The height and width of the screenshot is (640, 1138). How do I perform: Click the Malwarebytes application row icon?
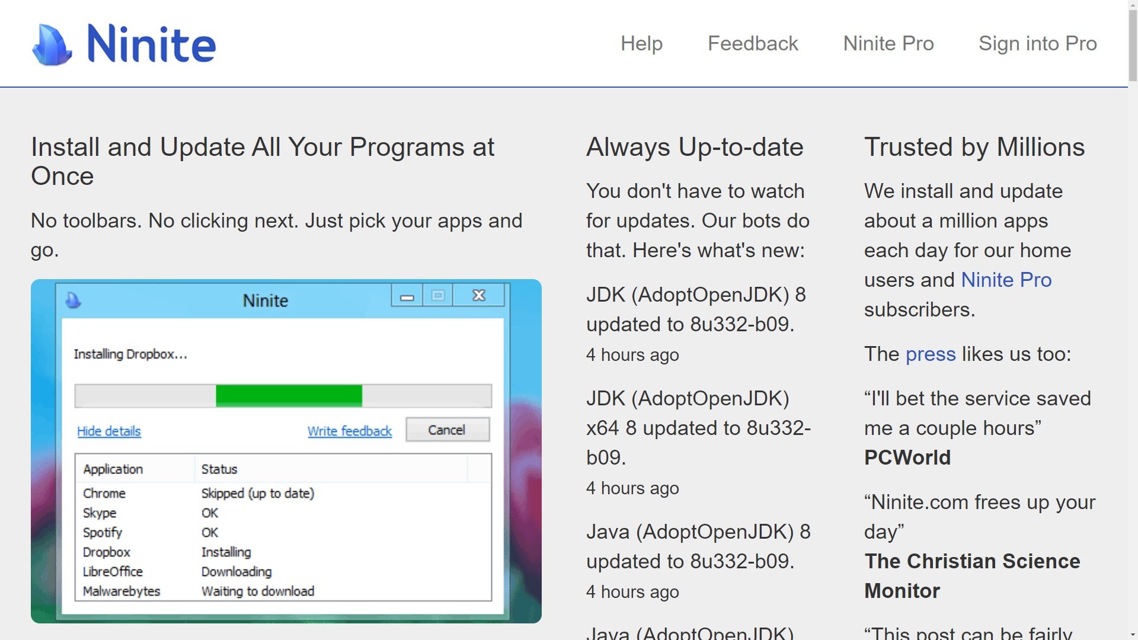pyautogui.click(x=122, y=591)
